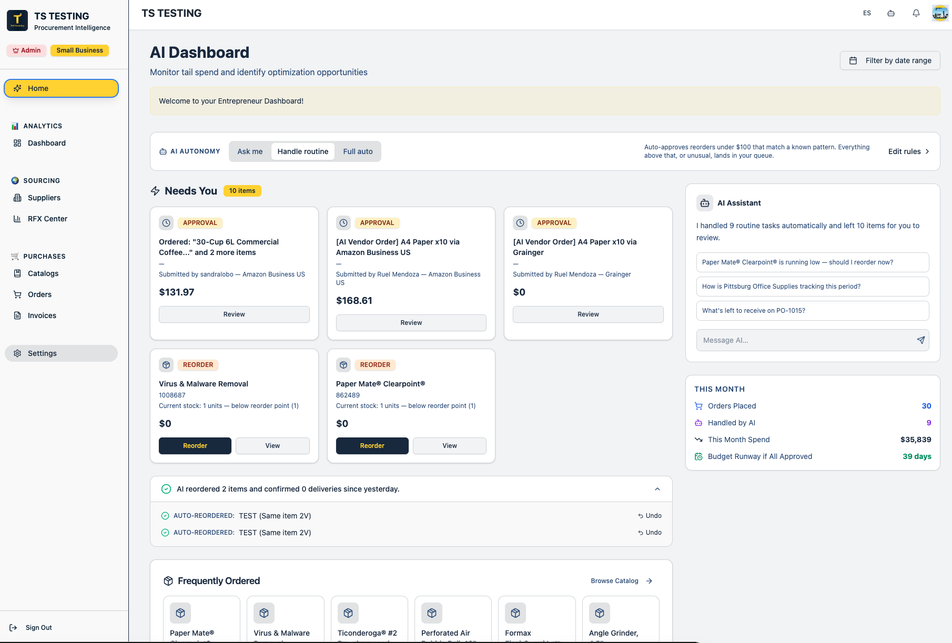Screen dimensions: 952x643
Task: Open Orders in sidebar
Action: click(62, 294)
